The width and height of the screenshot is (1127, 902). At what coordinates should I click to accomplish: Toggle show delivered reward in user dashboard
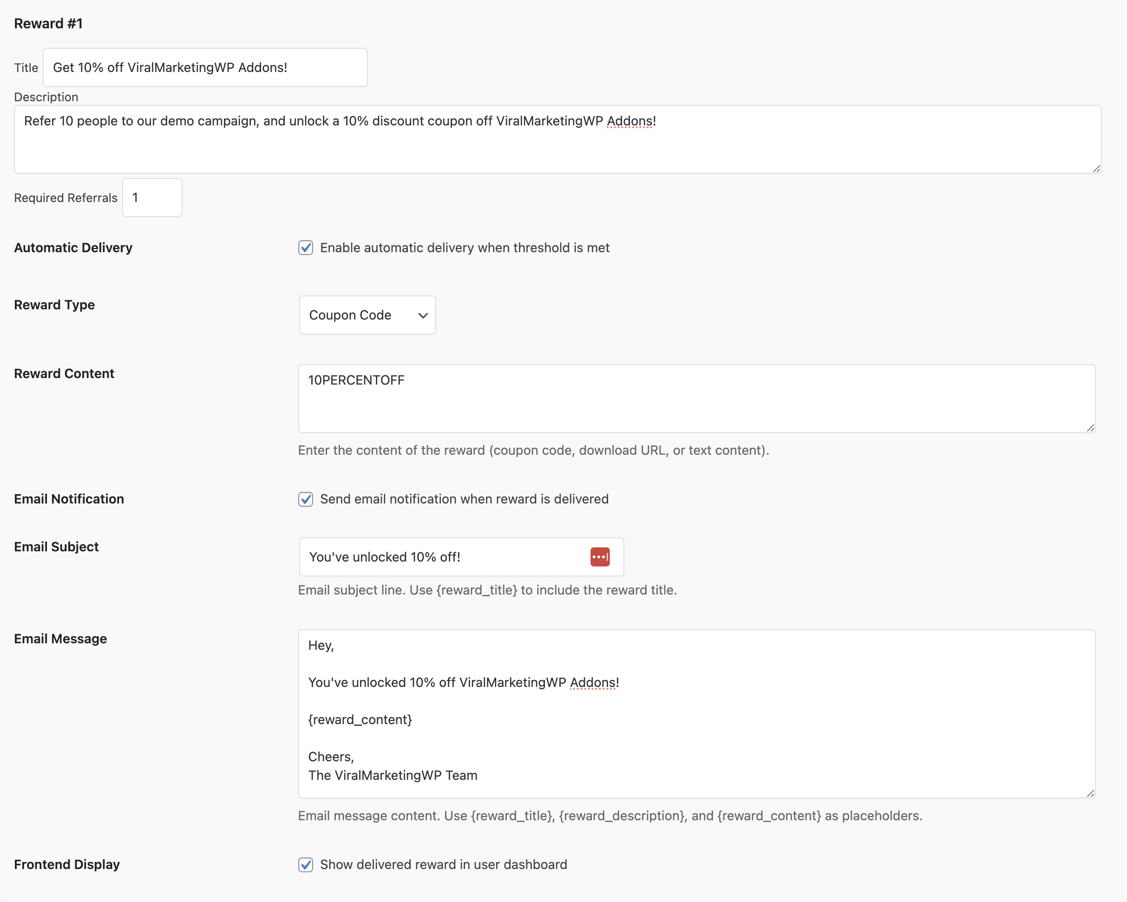coord(306,864)
